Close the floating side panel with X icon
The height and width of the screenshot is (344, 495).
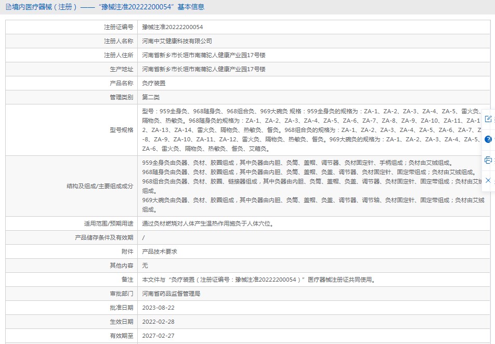coord(488,180)
